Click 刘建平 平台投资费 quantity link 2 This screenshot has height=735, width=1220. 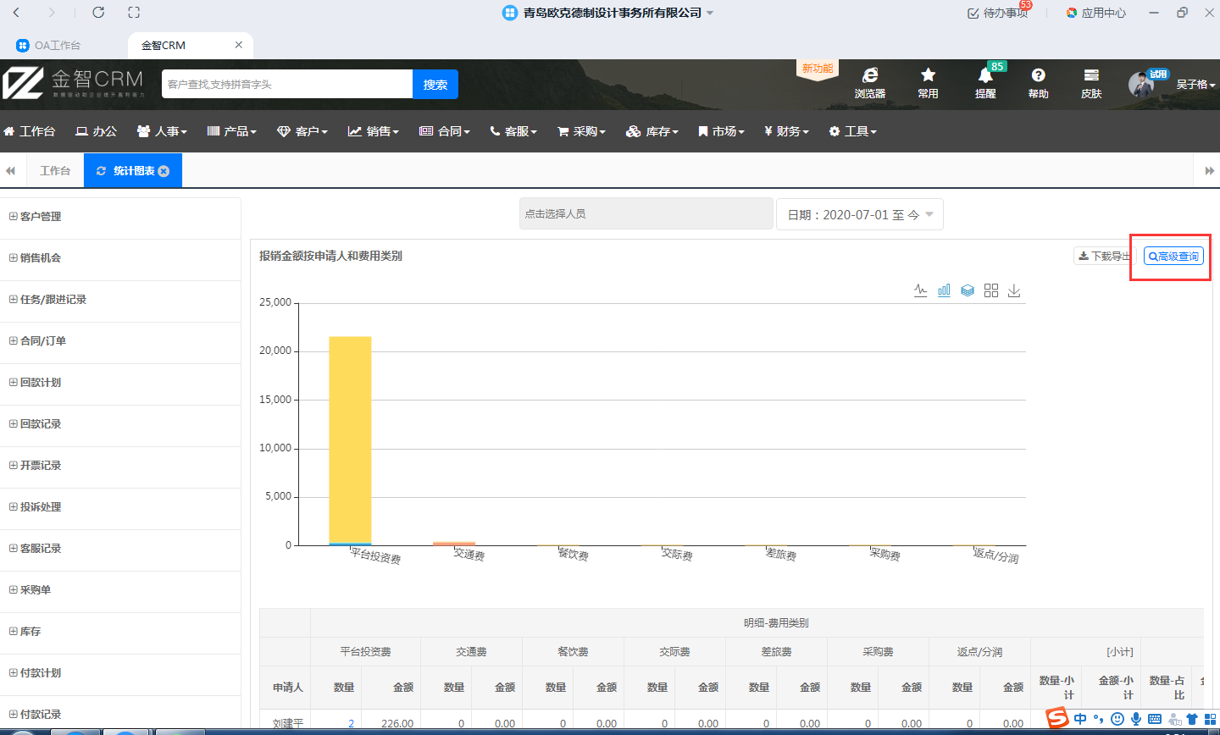(351, 724)
